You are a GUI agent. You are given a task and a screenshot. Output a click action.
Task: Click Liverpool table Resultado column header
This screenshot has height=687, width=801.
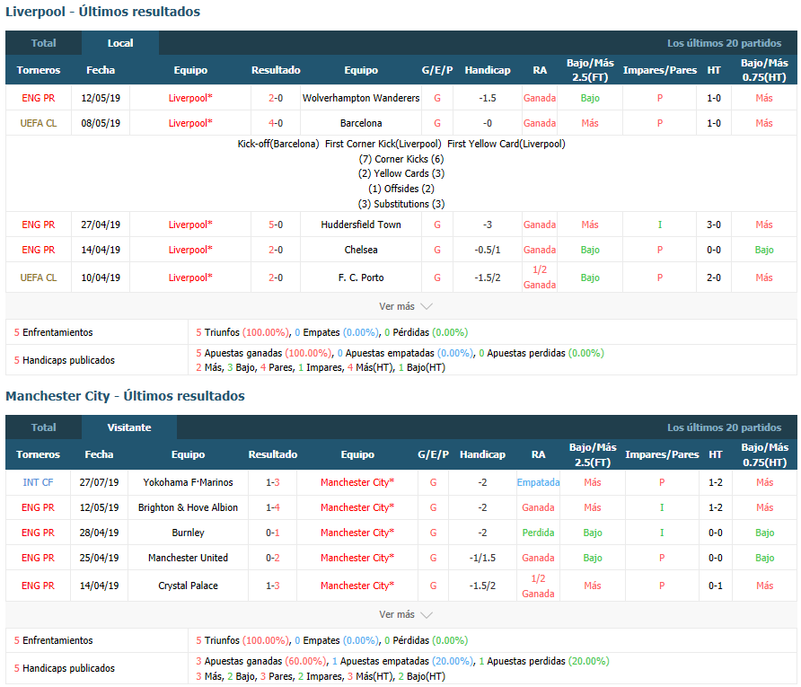click(276, 70)
